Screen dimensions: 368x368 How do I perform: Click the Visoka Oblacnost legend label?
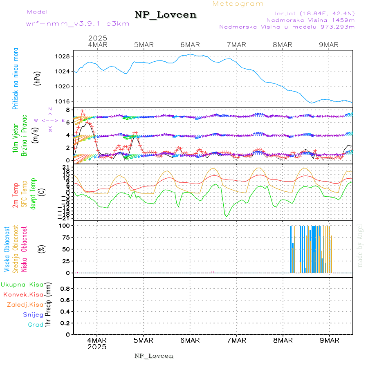[7, 249]
